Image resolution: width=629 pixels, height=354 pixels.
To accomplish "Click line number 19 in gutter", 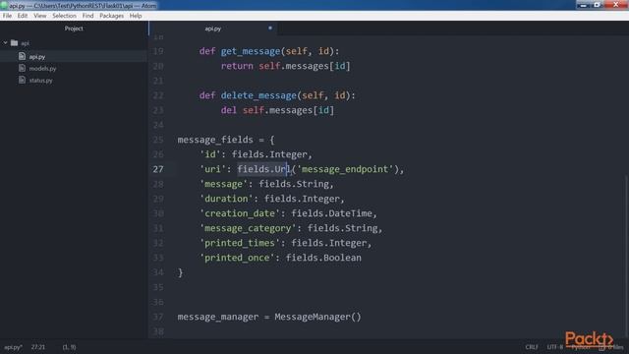I will coord(158,51).
